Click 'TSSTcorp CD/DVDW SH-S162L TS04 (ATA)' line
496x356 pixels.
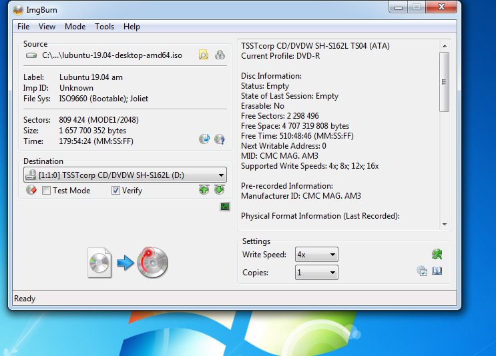[315, 46]
